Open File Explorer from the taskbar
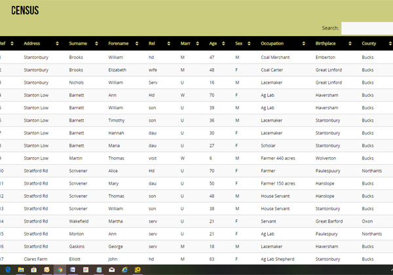 pos(20,270)
